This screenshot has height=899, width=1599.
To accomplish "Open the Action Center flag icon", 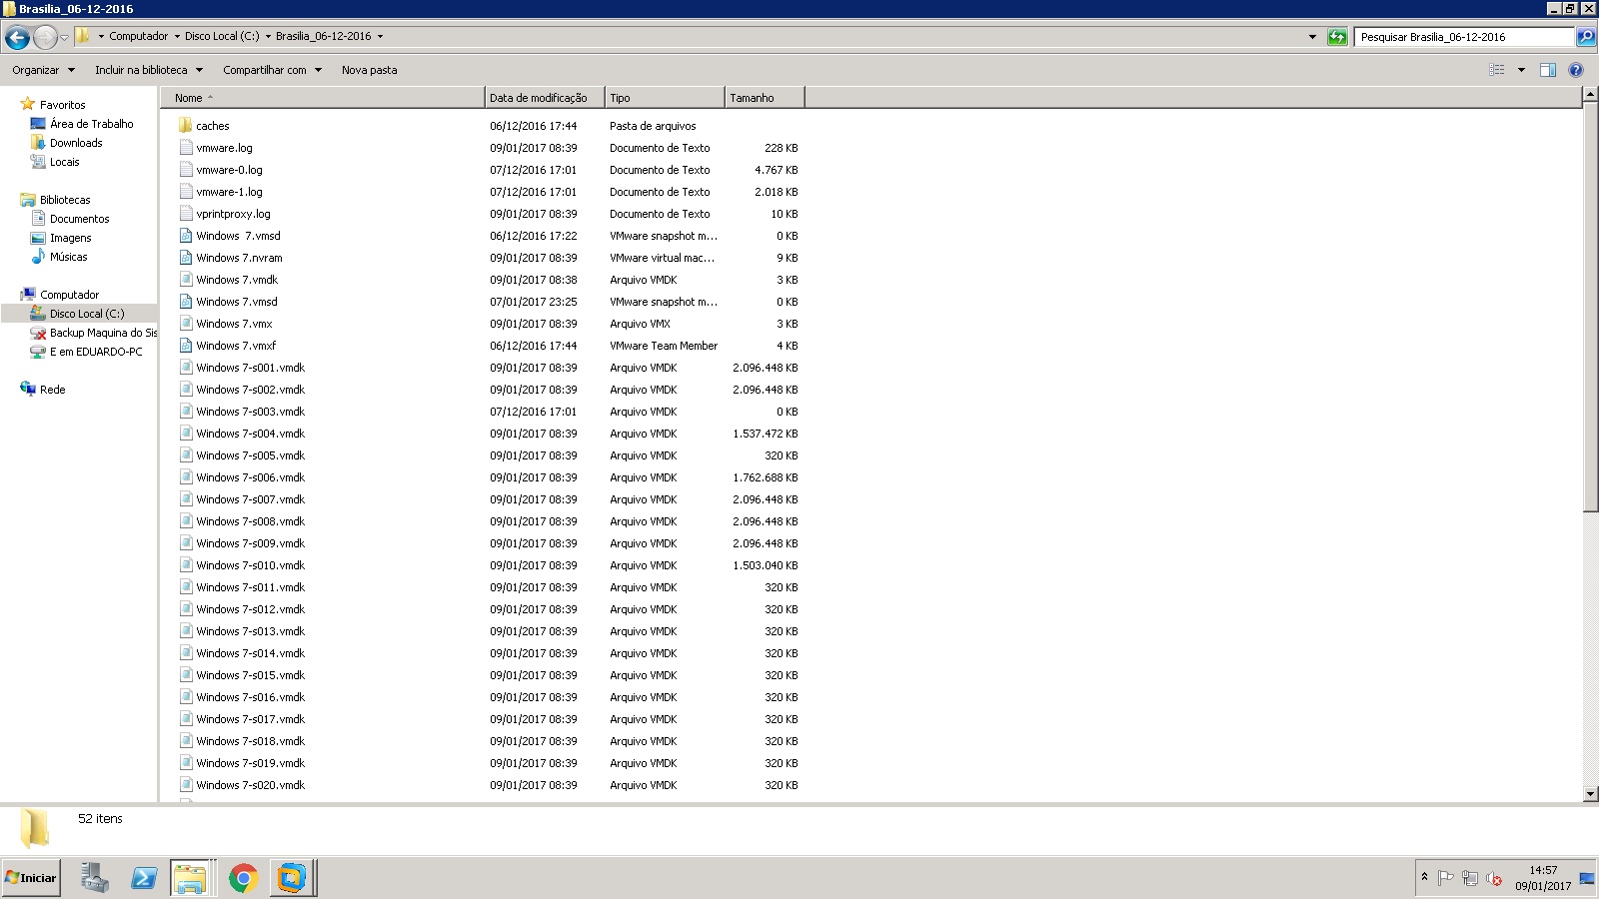I will [x=1445, y=878].
